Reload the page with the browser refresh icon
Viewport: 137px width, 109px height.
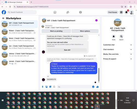click(10, 7)
